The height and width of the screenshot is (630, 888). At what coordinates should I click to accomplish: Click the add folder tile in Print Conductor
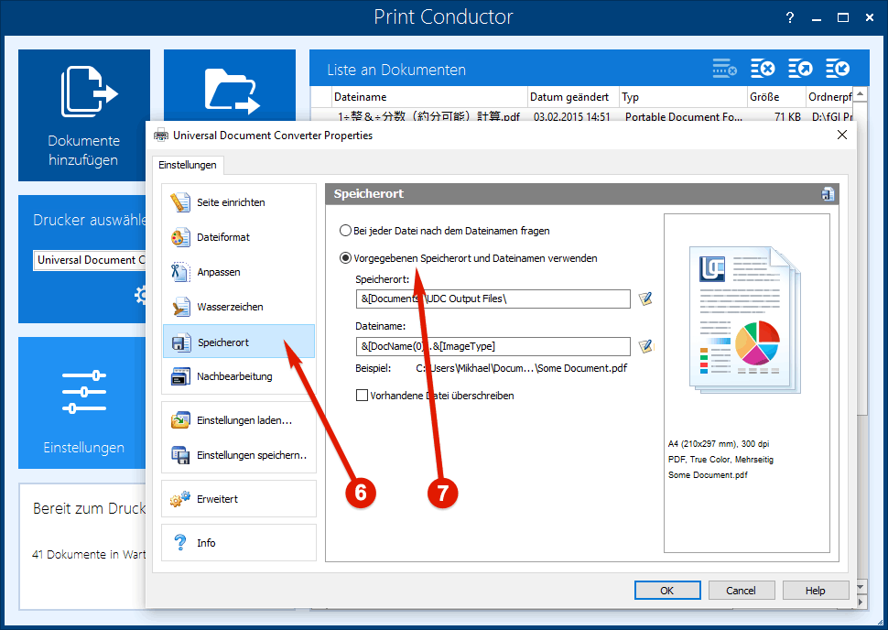pos(230,85)
